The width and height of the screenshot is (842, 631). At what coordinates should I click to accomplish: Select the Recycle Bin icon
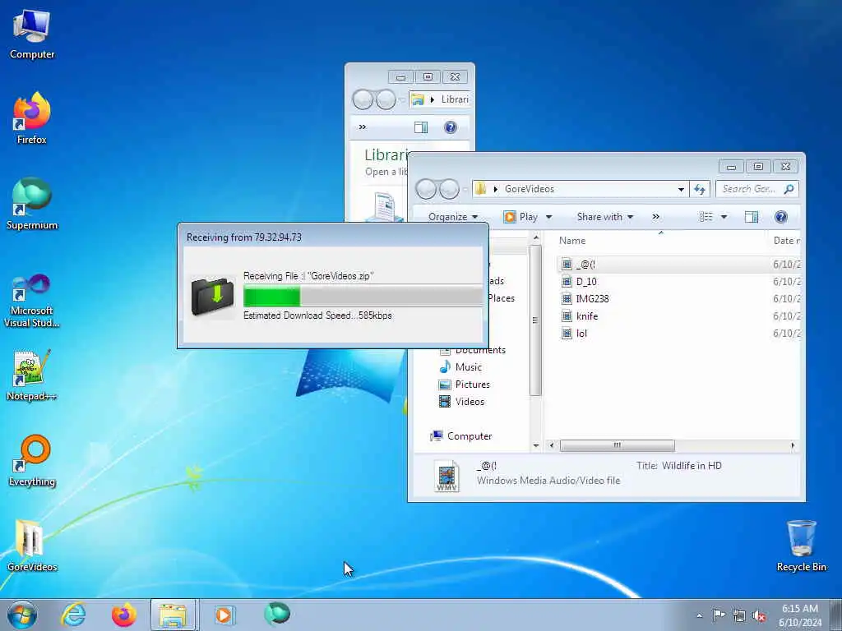(x=801, y=546)
